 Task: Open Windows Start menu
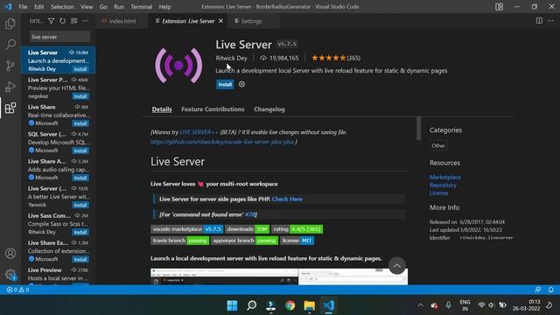pos(232,305)
